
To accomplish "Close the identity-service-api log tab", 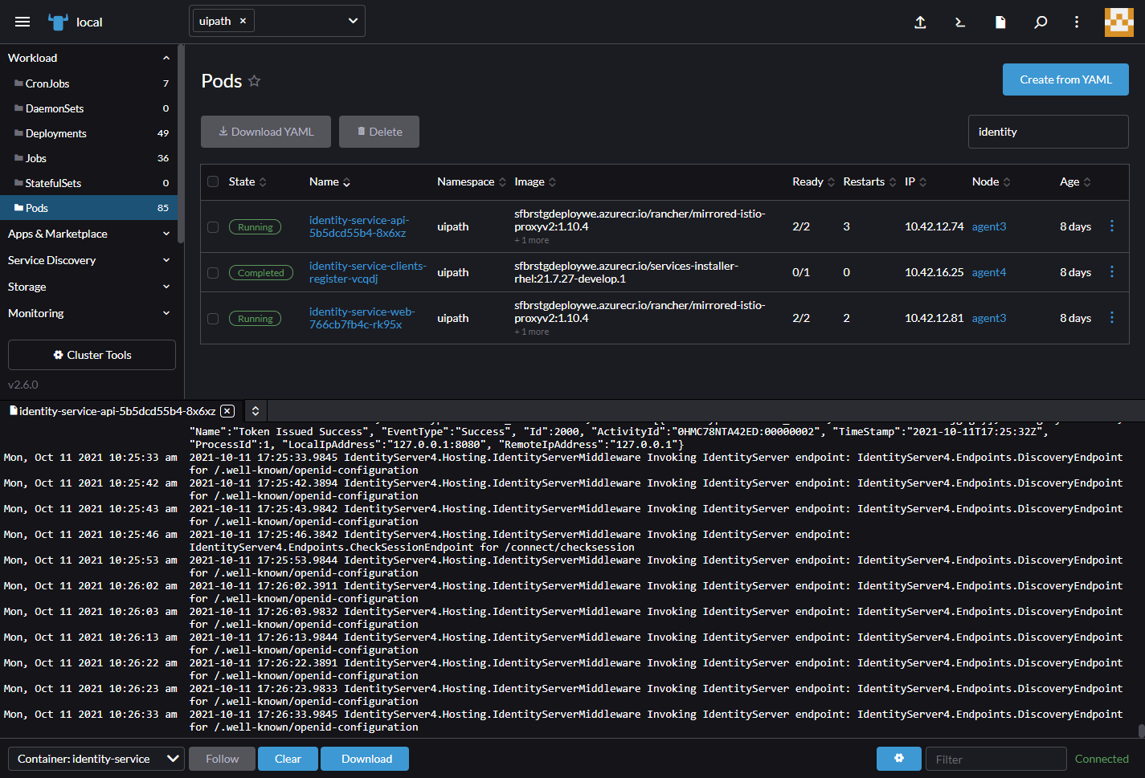I will coord(227,411).
